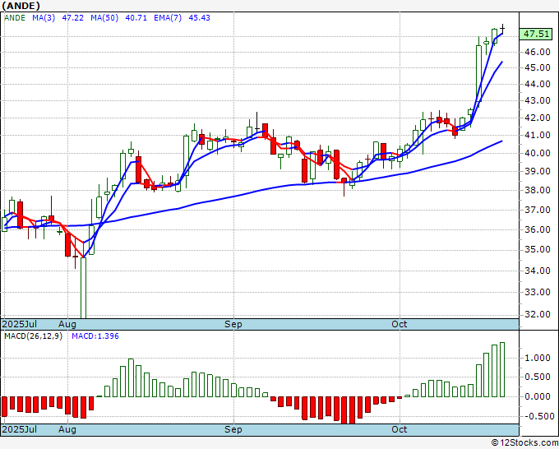
Task: Click the 42.00 price axis label
Action: [538, 118]
